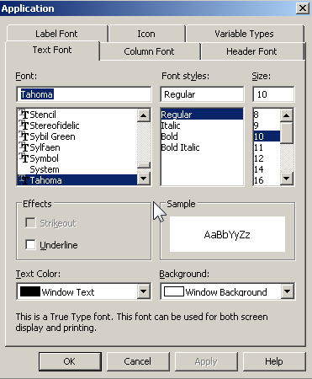
Task: Toggle the Strikeout checkbox
Action: point(30,223)
